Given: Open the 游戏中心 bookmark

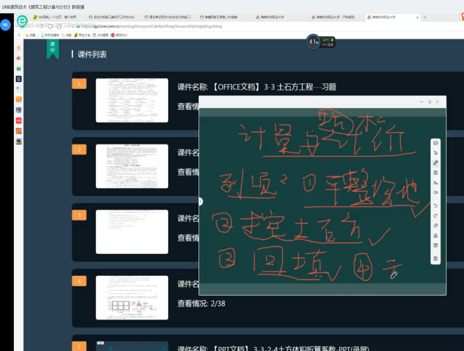Looking at the screenshot, I should tap(119, 35).
